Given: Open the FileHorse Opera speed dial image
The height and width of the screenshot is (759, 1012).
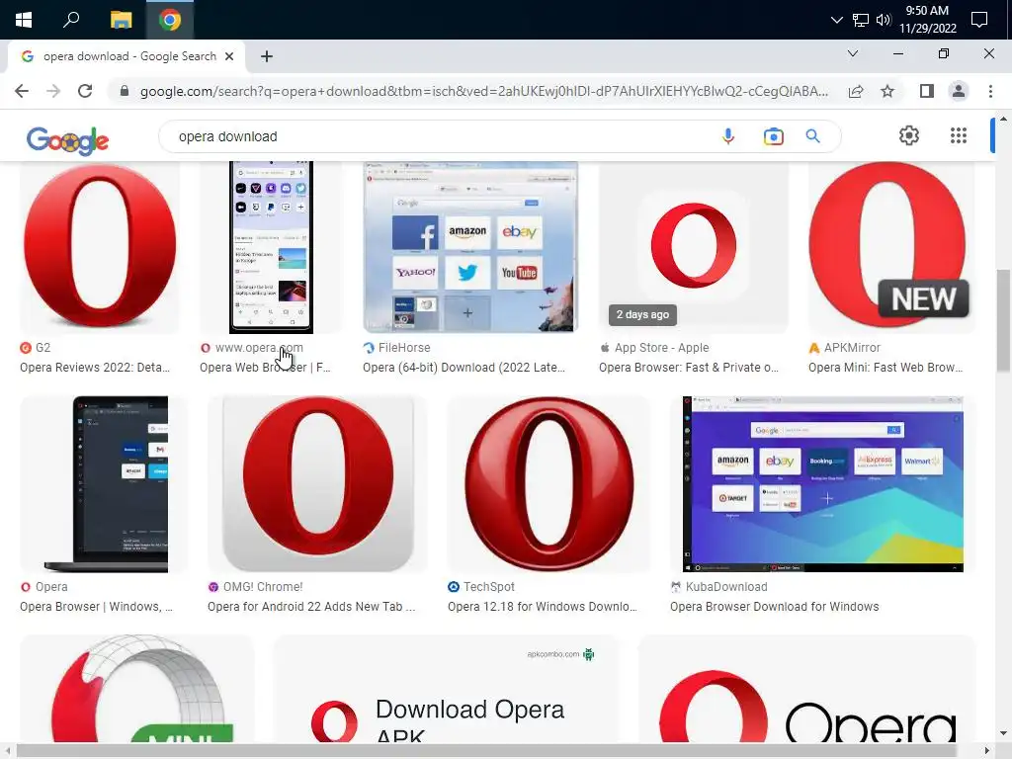Looking at the screenshot, I should 470,246.
